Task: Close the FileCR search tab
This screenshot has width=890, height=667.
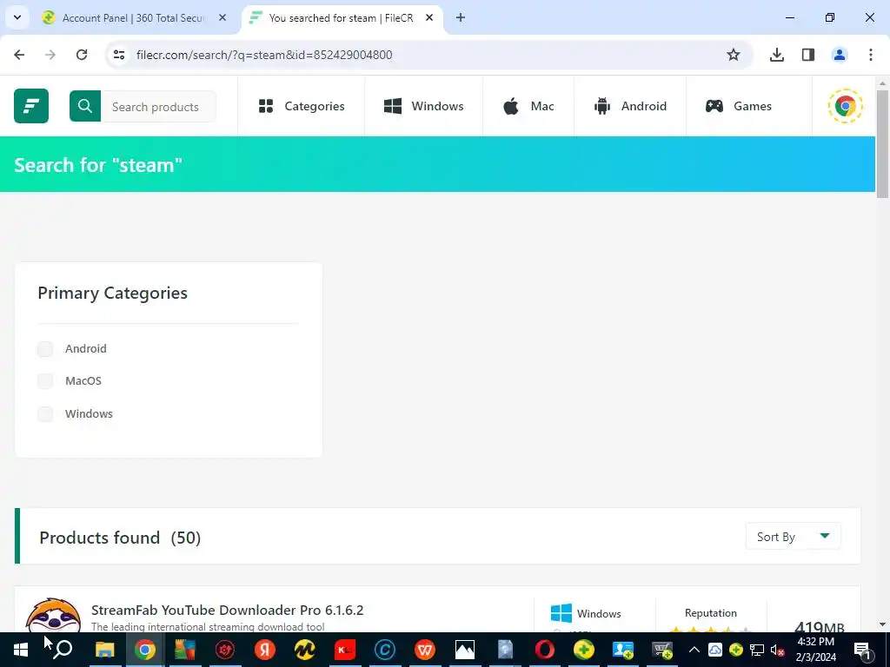Action: point(429,18)
